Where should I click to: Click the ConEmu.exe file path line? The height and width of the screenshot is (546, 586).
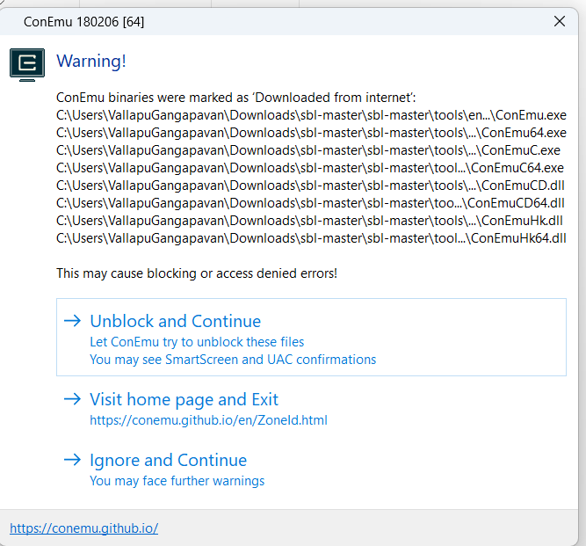[311, 115]
